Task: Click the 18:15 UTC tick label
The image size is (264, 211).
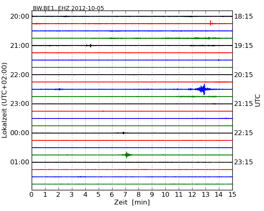Action: point(243,17)
